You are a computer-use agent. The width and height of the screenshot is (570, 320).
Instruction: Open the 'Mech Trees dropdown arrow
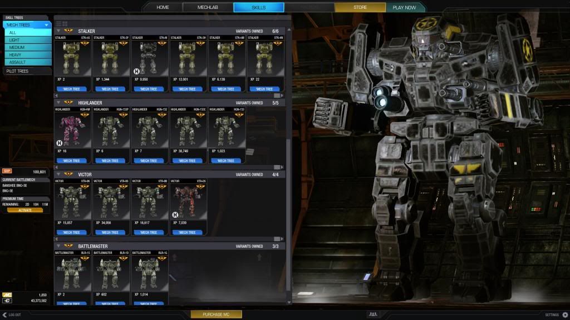pos(47,25)
